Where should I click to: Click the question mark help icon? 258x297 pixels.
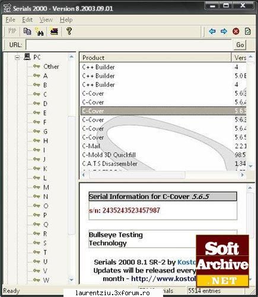click(69, 31)
